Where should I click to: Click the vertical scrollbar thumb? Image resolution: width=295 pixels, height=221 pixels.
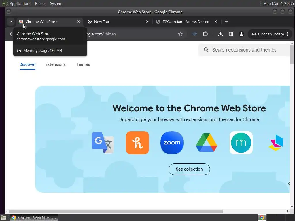click(292, 54)
